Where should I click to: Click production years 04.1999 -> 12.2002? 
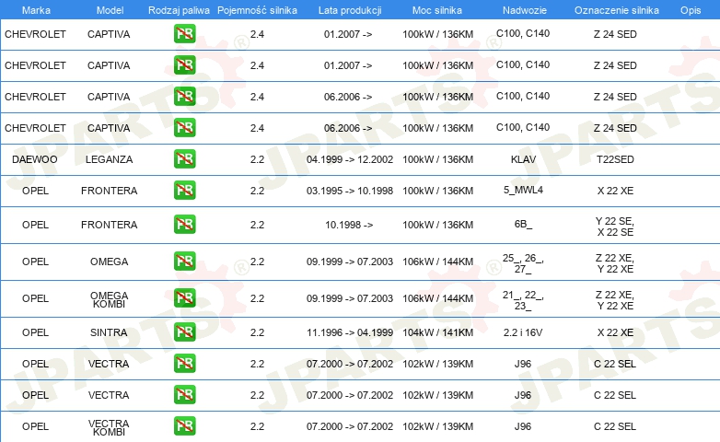tap(350, 159)
